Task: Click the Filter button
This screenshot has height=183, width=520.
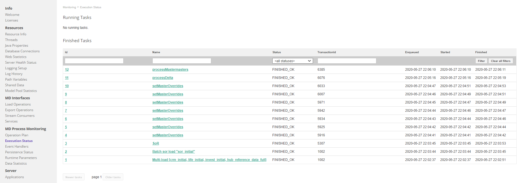Action: click(481, 61)
